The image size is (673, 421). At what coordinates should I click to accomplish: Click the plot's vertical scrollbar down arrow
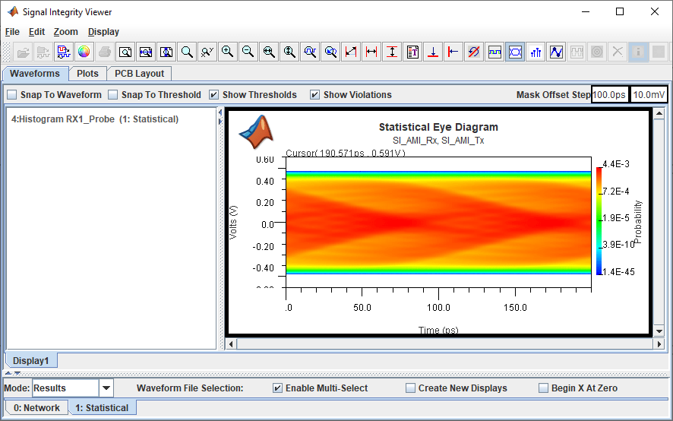click(x=659, y=331)
